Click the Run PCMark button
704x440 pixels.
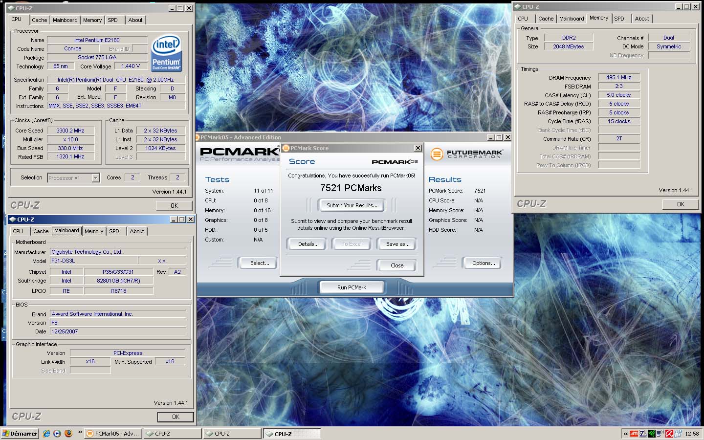(352, 287)
